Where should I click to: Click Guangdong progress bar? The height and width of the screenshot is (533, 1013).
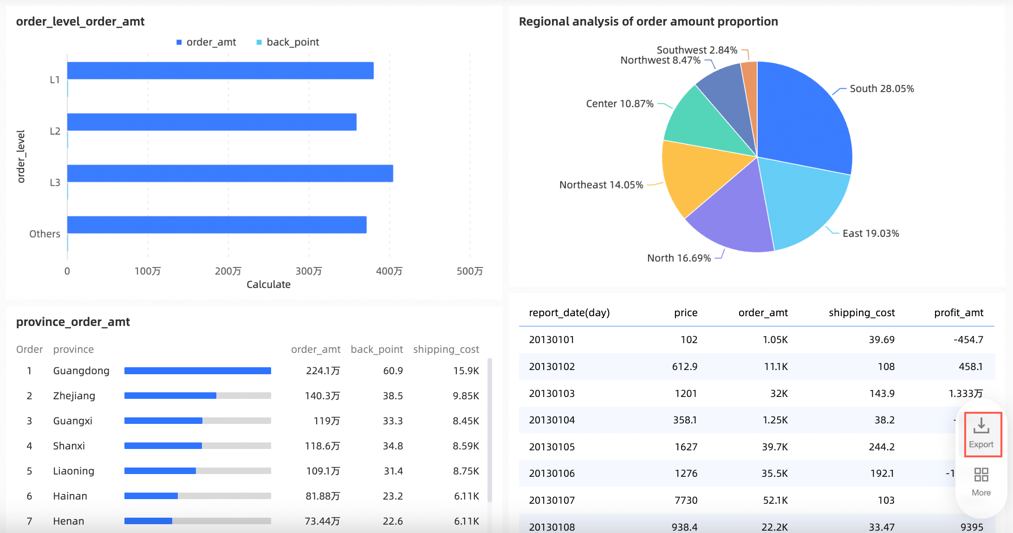(x=198, y=370)
